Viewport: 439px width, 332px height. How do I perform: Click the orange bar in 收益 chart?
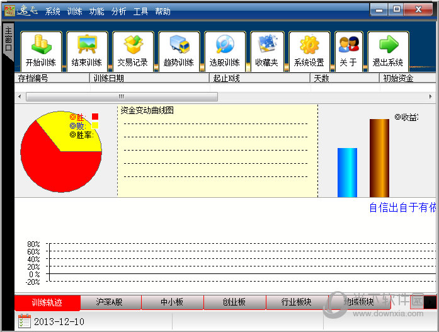379,158
